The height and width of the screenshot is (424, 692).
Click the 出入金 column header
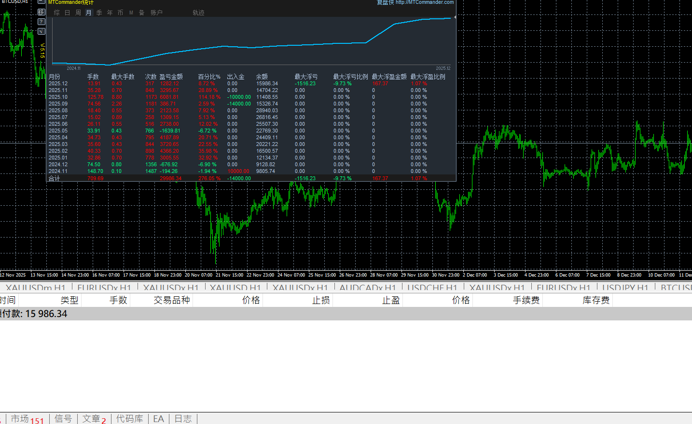235,77
